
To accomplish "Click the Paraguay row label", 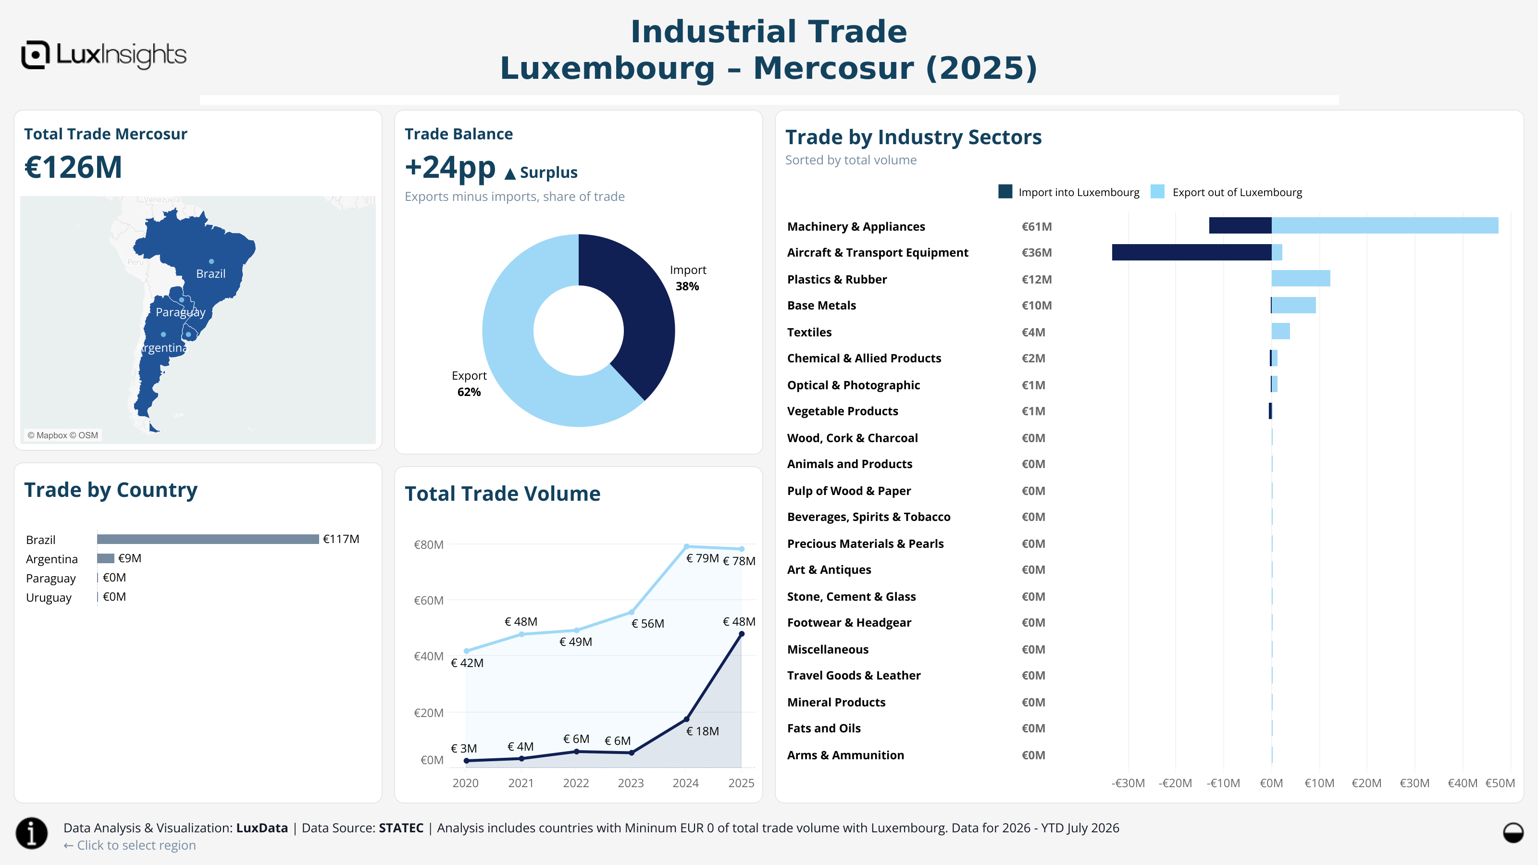I will tap(51, 579).
